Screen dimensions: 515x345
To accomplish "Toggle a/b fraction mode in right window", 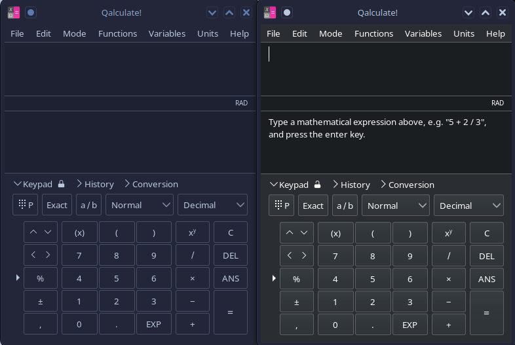I will click(345, 206).
